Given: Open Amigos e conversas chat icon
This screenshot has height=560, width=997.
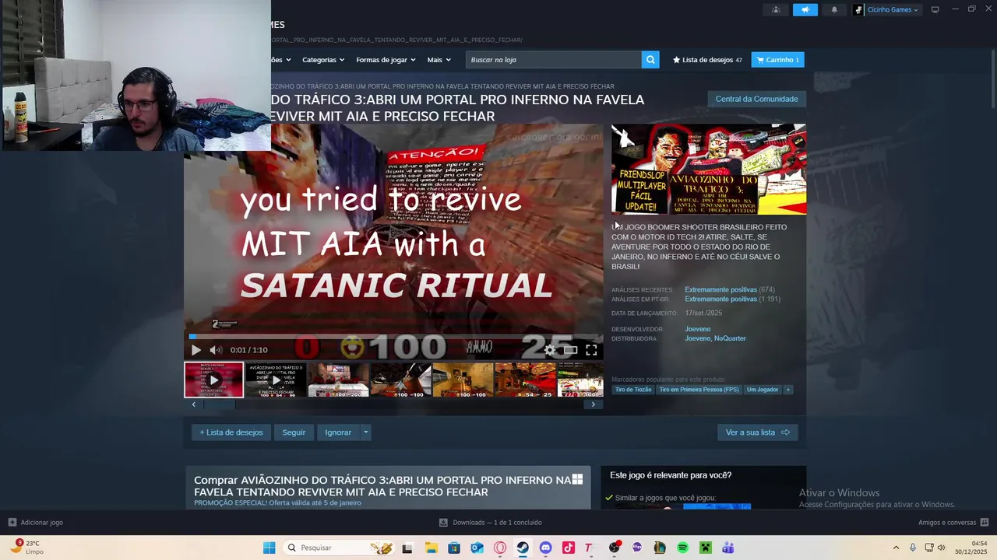Looking at the screenshot, I should (x=984, y=522).
